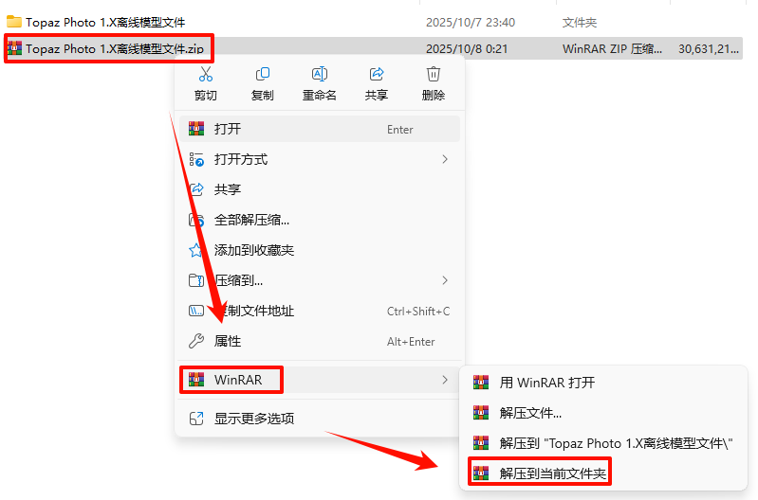Select 解压到 "Topaz Photo 1.X离线模型文件\" entry
Screen dimensions: 758x500
point(602,443)
